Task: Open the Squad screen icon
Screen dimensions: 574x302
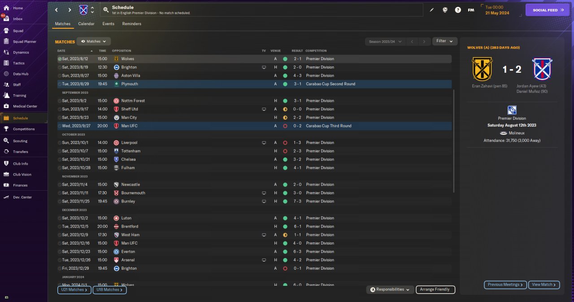Action: point(6,31)
